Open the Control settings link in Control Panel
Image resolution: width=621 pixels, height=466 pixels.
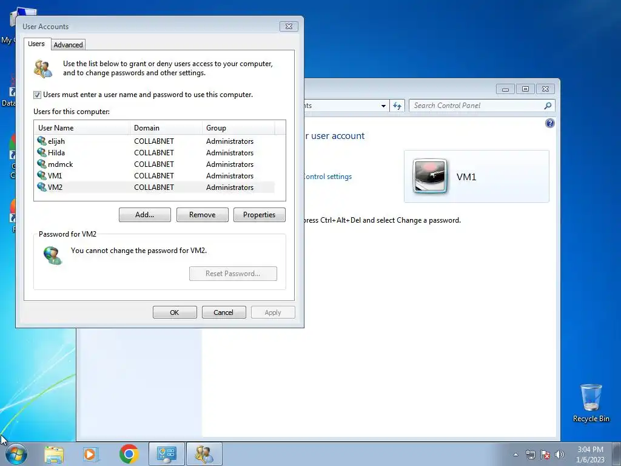(x=327, y=177)
